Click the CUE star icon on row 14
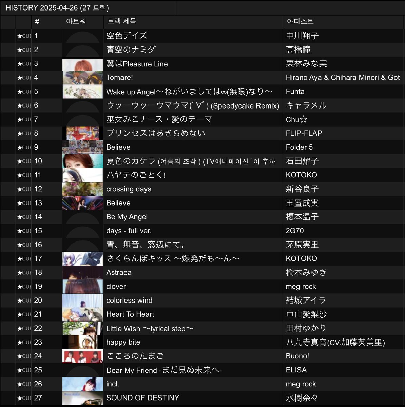405x407 pixels. (20, 217)
